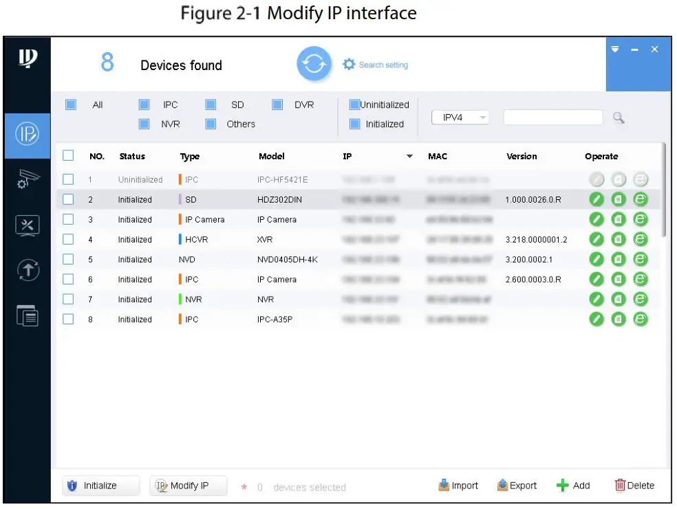The height and width of the screenshot is (509, 677).
Task: Click edit pencil icon for HDZ302DIN row
Action: pyautogui.click(x=597, y=199)
